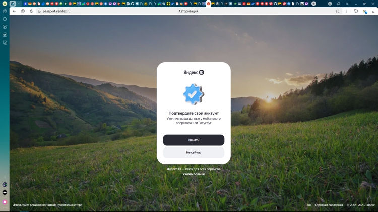Open the address bar three-dots menu

click(x=346, y=11)
